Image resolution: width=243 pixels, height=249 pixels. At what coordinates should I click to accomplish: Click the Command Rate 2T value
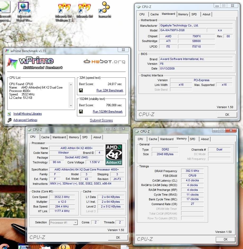click(x=192, y=204)
